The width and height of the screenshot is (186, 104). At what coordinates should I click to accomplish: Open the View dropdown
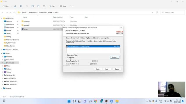click(x=64, y=6)
